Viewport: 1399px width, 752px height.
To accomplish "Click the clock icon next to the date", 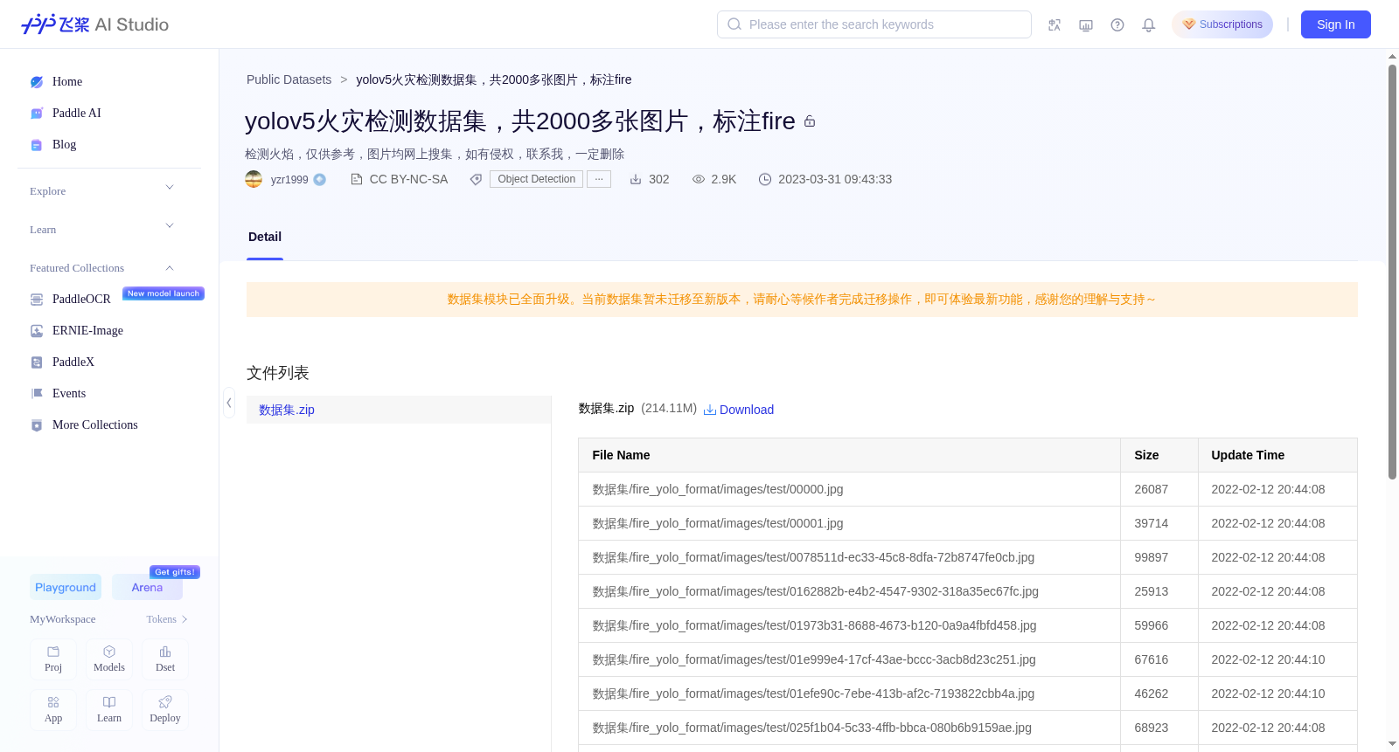I will [765, 179].
